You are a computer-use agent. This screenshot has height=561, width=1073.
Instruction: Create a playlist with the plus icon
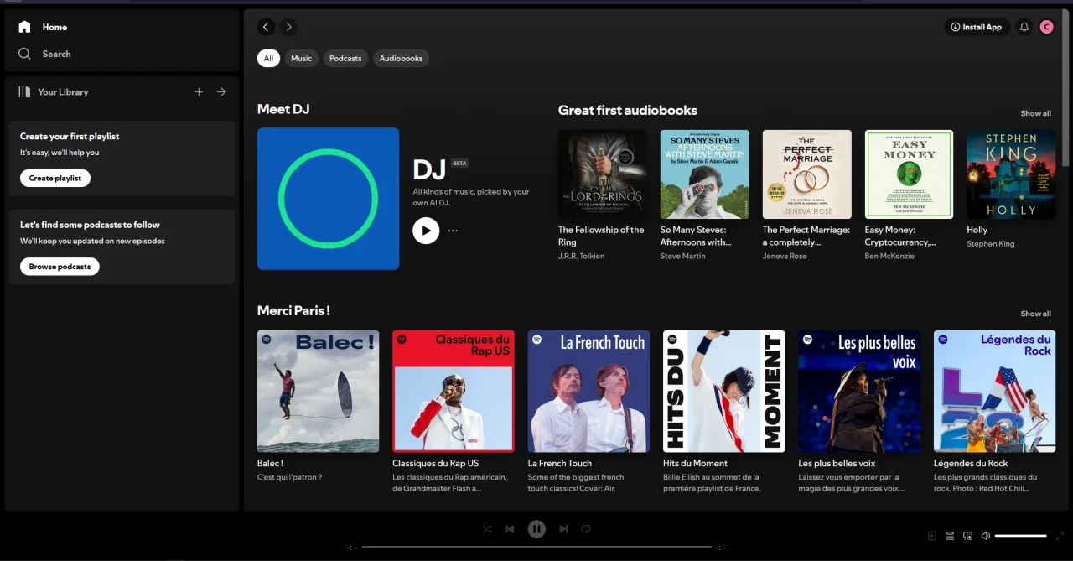(199, 92)
